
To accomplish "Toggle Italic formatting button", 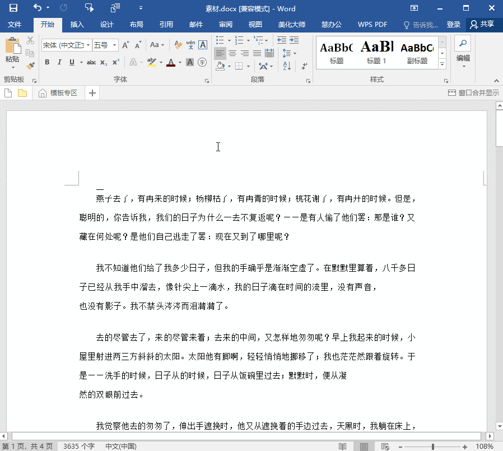I will click(59, 62).
